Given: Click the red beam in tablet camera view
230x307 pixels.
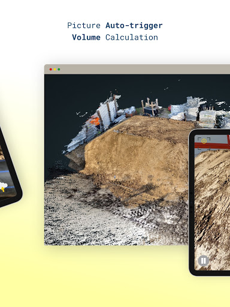Looking at the screenshot, I should tap(212, 145).
